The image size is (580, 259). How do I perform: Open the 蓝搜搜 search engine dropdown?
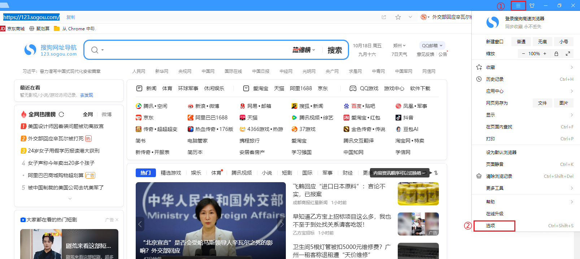point(304,50)
